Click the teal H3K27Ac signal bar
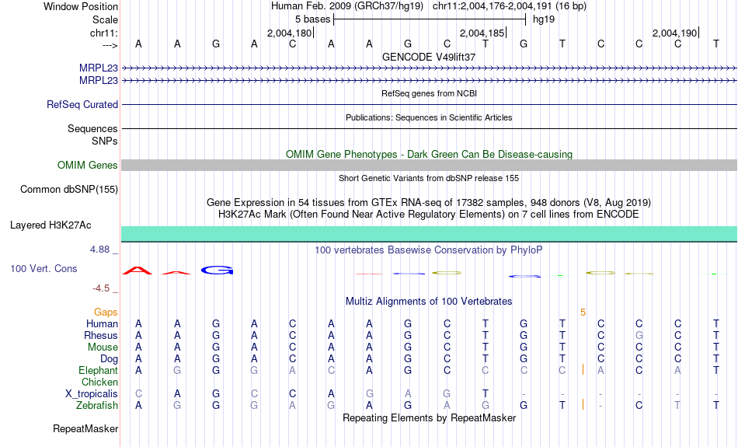738x447 pixels. 430,234
